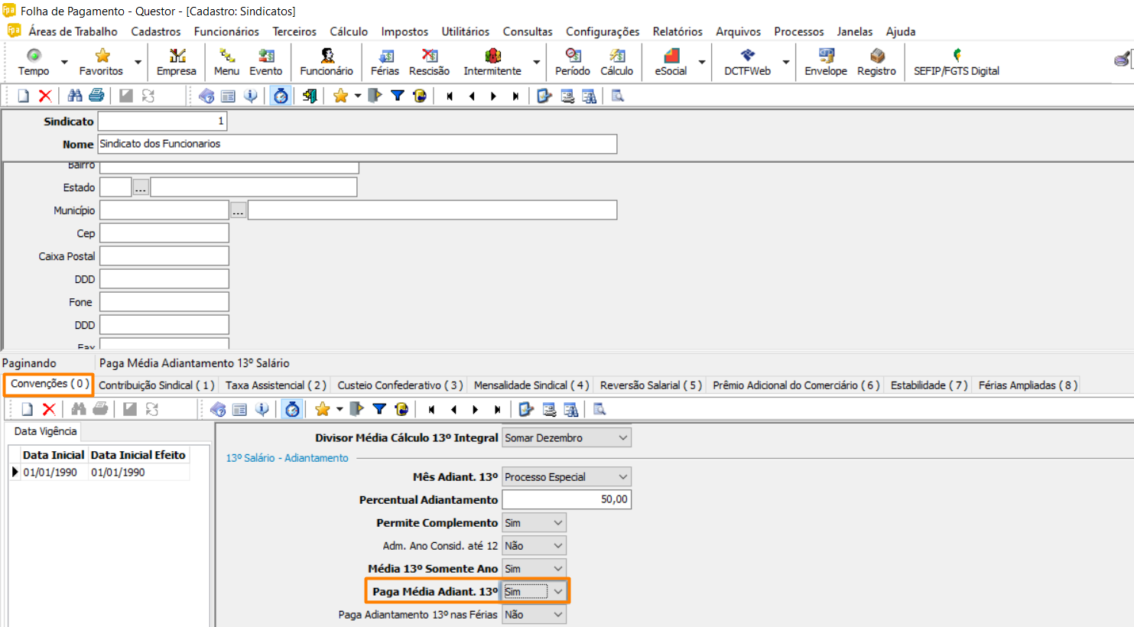Select the Estabilidade ( 7 ) tab
The image size is (1134, 627).
point(928,385)
